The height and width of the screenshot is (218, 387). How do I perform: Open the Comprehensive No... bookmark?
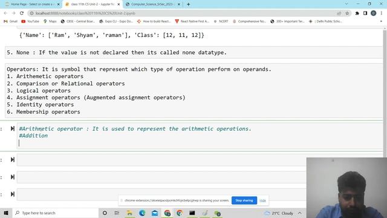point(250,21)
